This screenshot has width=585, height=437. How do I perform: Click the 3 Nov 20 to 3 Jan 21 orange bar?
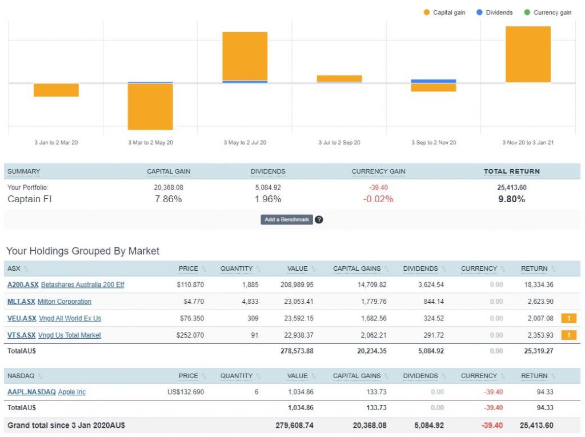[528, 54]
